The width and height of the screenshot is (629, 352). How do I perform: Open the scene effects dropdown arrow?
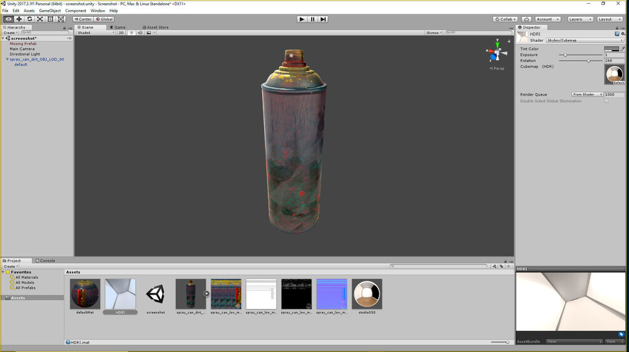tap(155, 33)
